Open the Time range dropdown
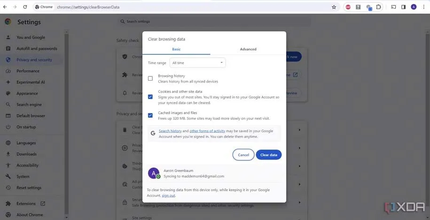 point(197,62)
